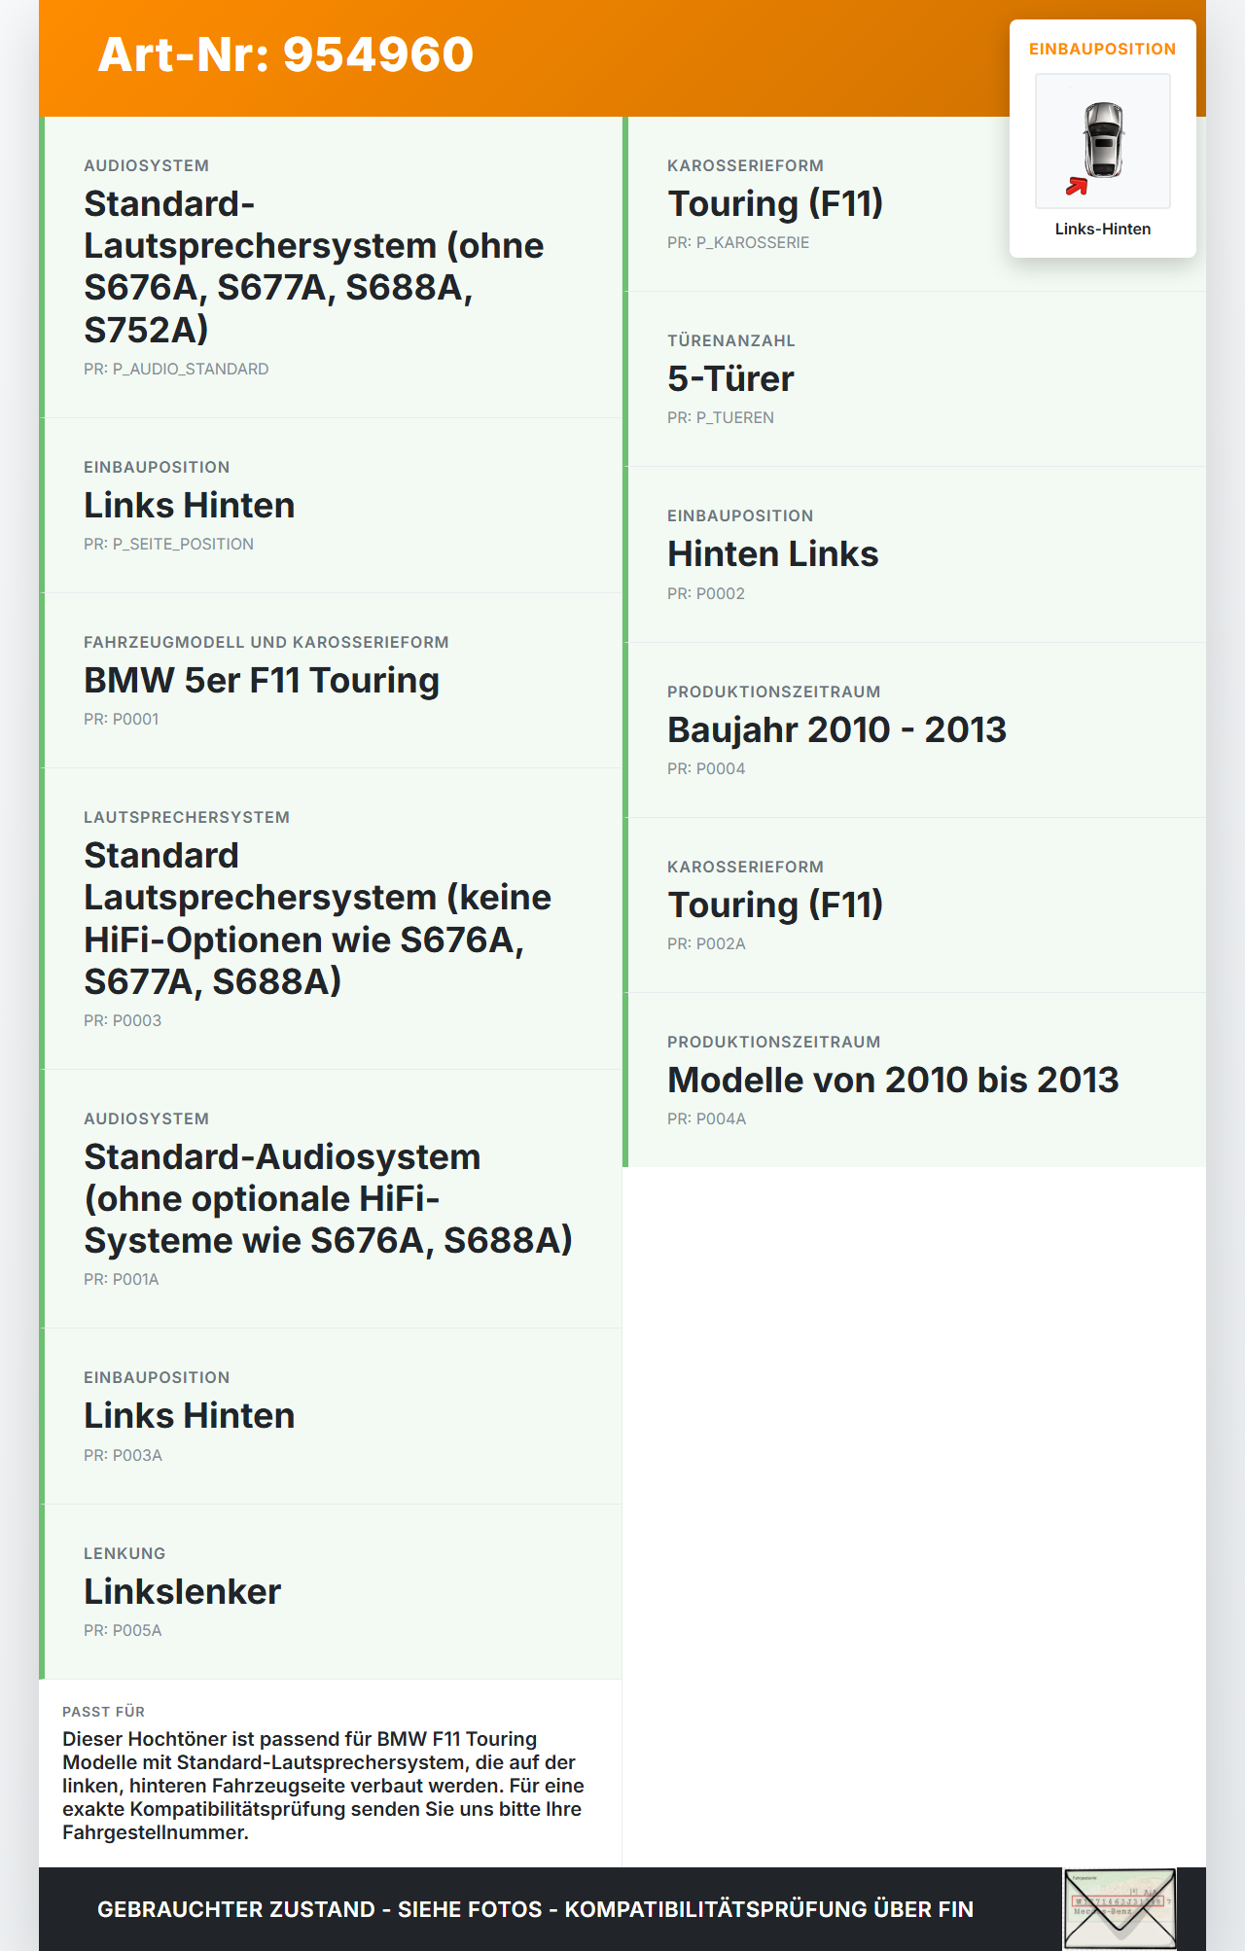
Task: Click the PASST FÜR compatibility description text
Action: click(323, 1786)
